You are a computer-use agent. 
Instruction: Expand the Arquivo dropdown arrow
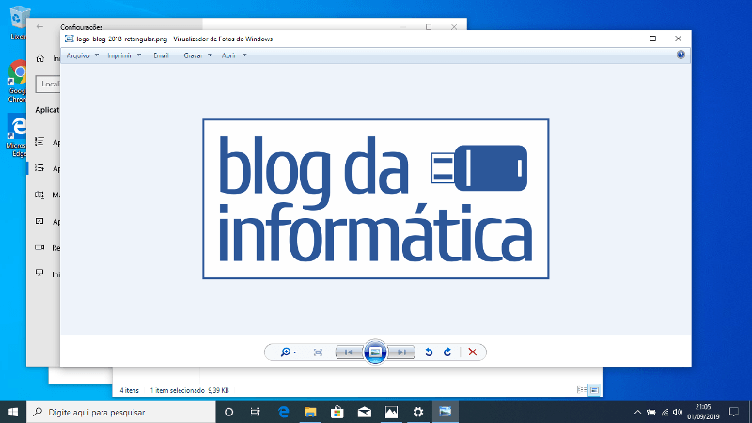[x=97, y=55]
